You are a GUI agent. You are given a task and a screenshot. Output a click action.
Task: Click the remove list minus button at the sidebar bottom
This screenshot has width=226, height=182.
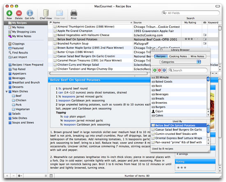[x=14, y=176]
